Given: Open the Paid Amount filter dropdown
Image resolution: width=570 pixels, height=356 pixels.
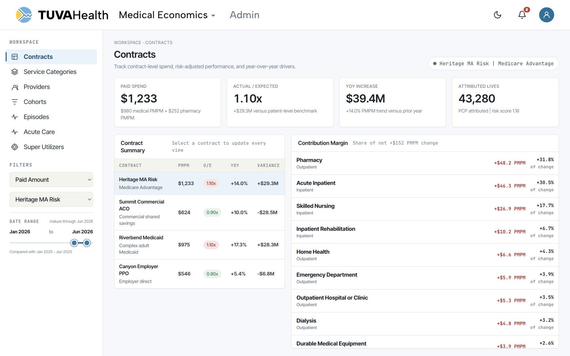Looking at the screenshot, I should coord(51,180).
